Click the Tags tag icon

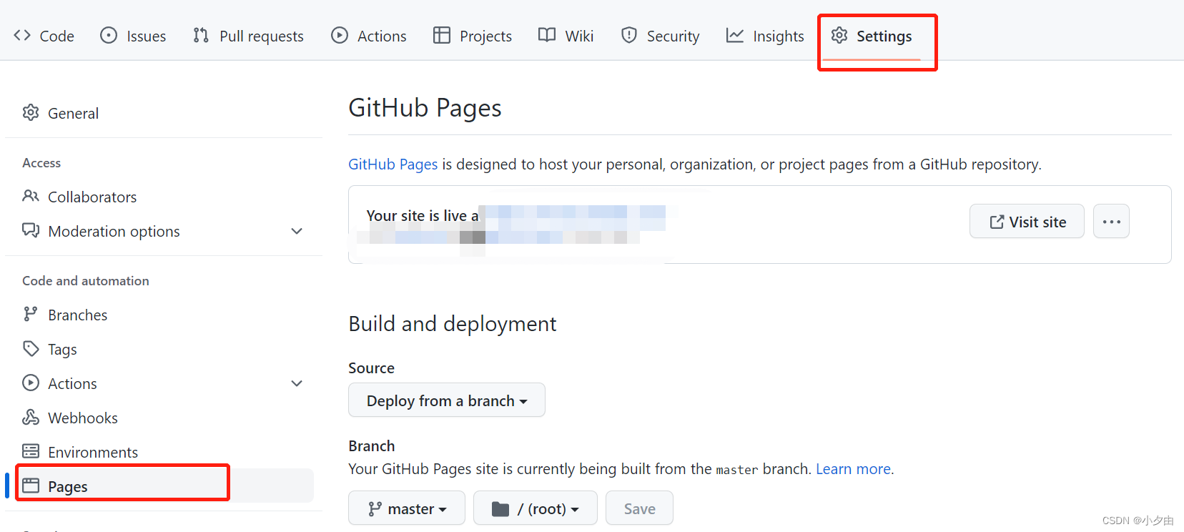[31, 348]
